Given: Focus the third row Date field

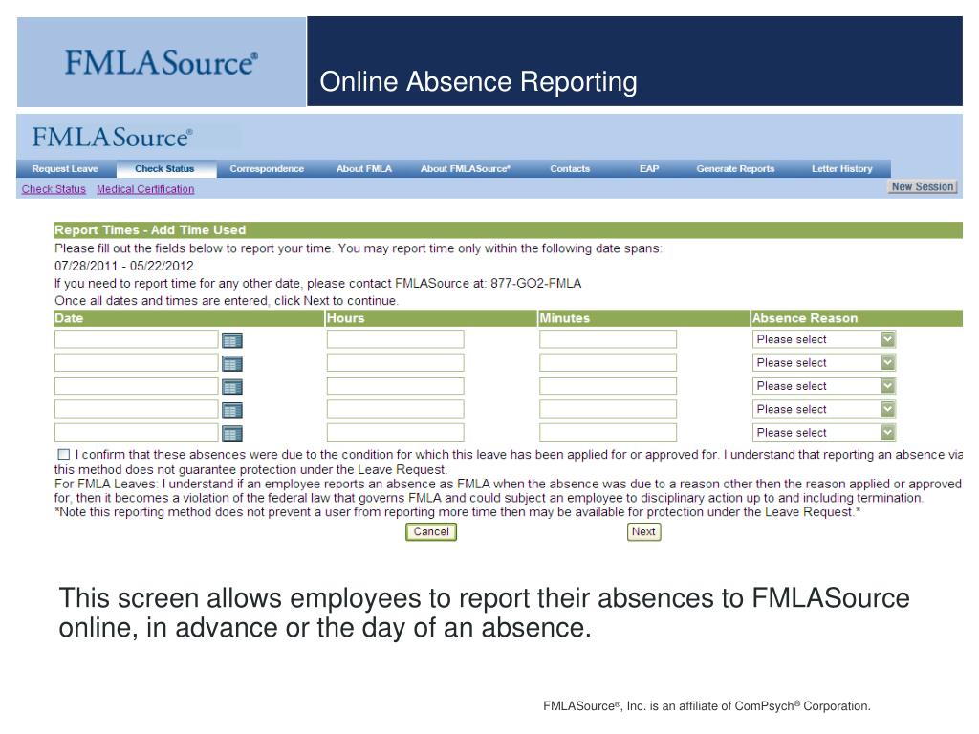Looking at the screenshot, I should 136,386.
